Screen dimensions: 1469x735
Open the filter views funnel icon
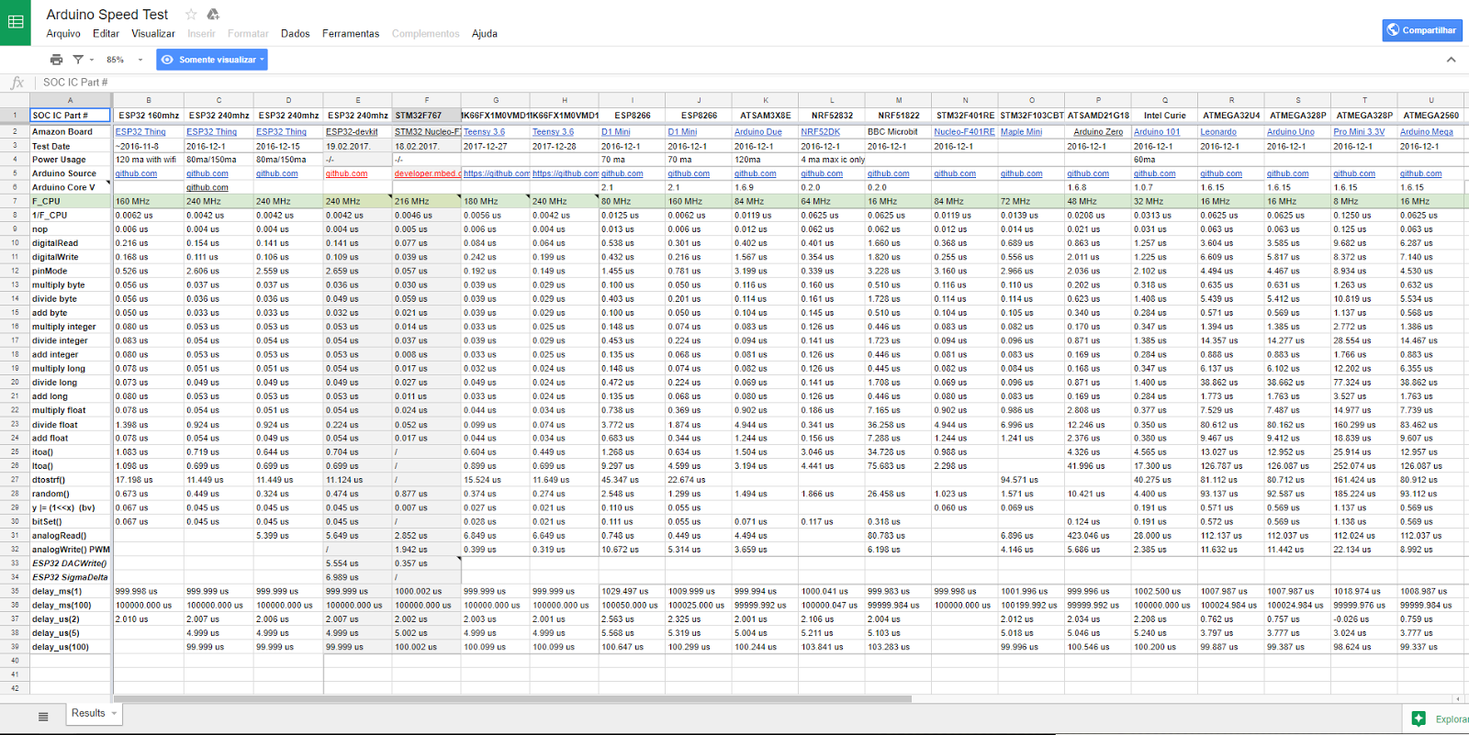click(x=78, y=60)
